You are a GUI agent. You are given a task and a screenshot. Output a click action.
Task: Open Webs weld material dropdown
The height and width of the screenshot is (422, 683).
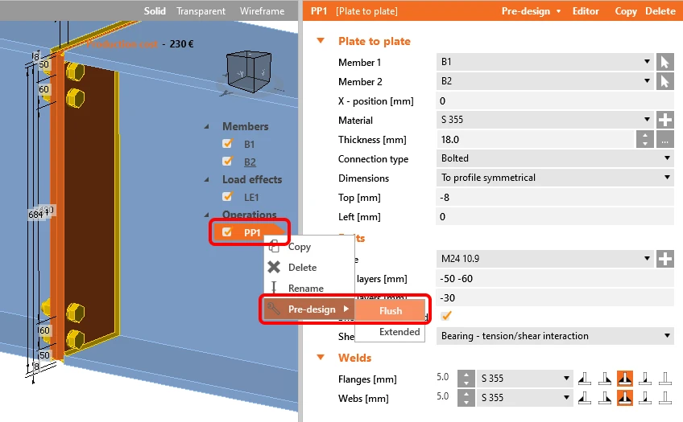click(x=525, y=398)
